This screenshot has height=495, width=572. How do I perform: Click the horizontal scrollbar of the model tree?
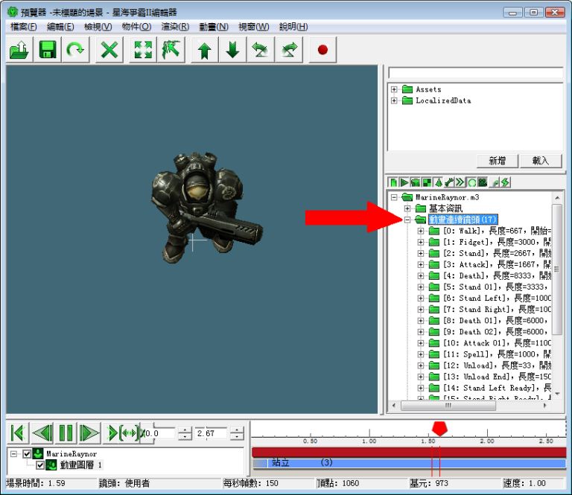tap(448, 406)
